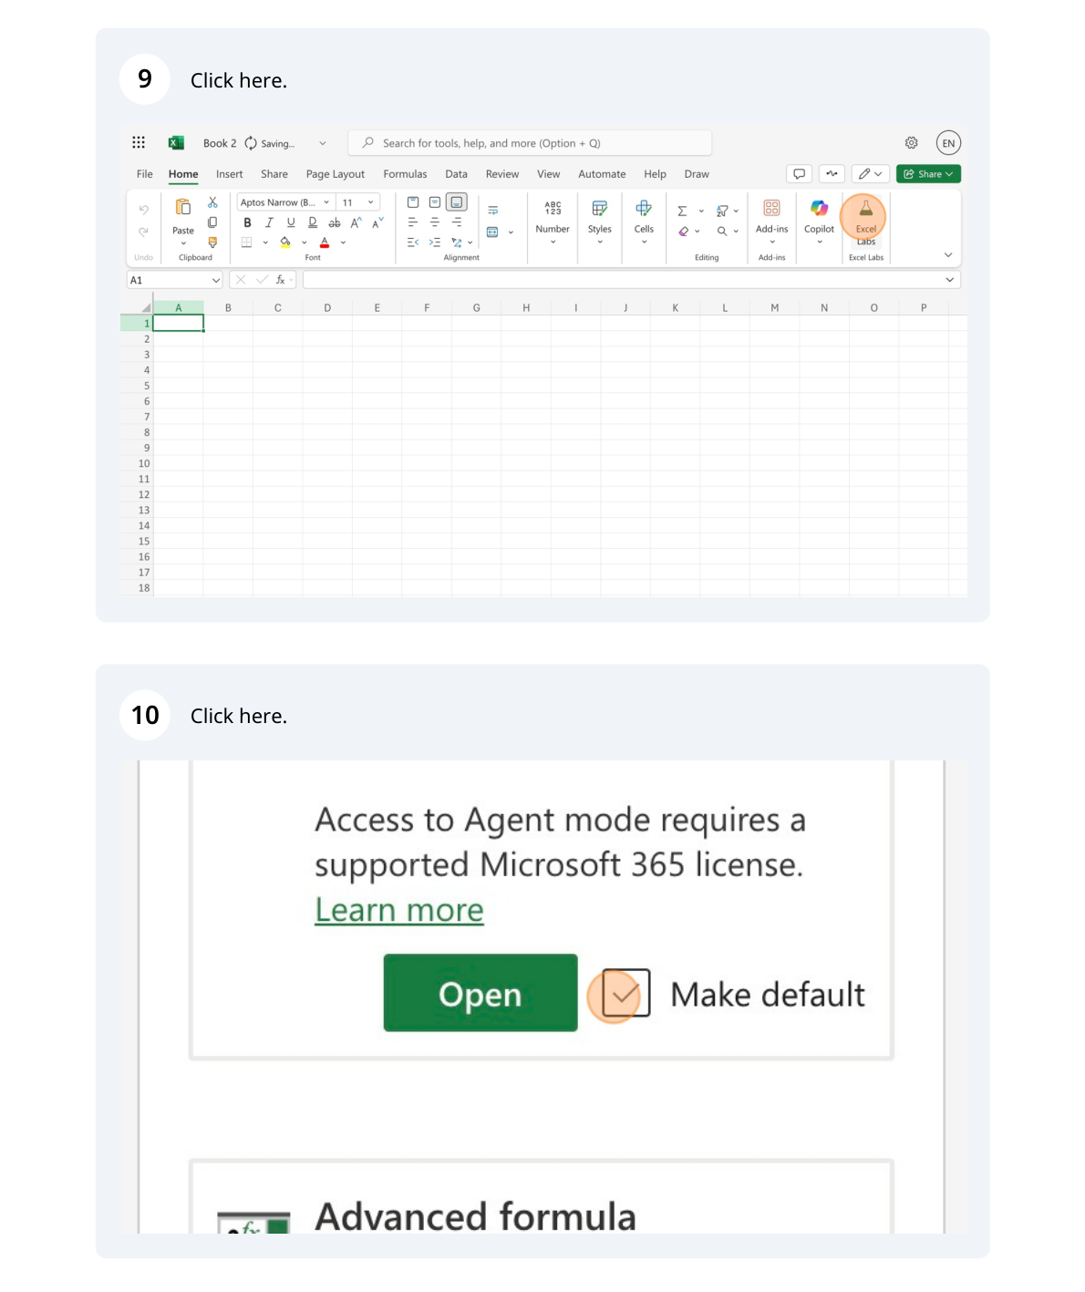Click the Bold formatting icon
1085x1292 pixels.
pos(247,222)
